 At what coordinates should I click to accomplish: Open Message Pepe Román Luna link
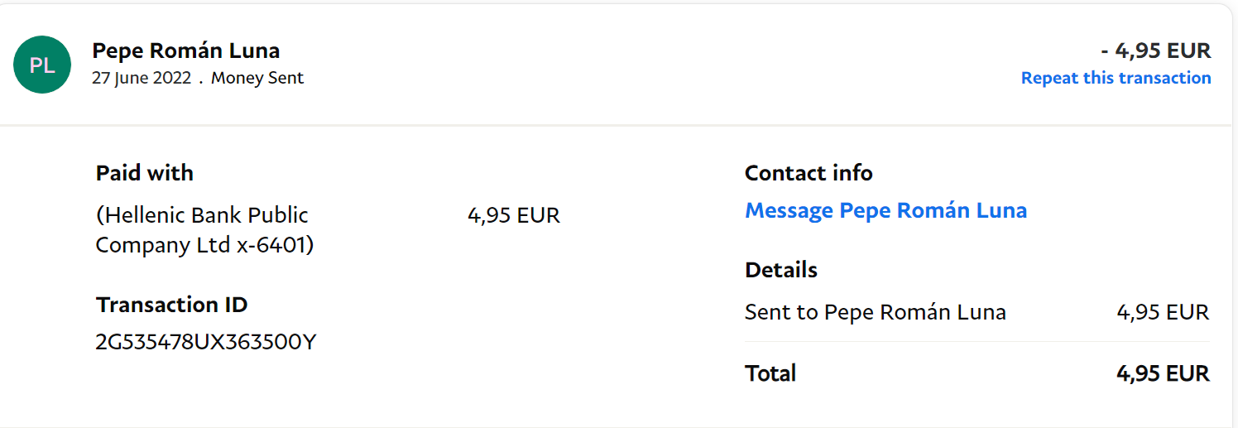pyautogui.click(x=885, y=210)
